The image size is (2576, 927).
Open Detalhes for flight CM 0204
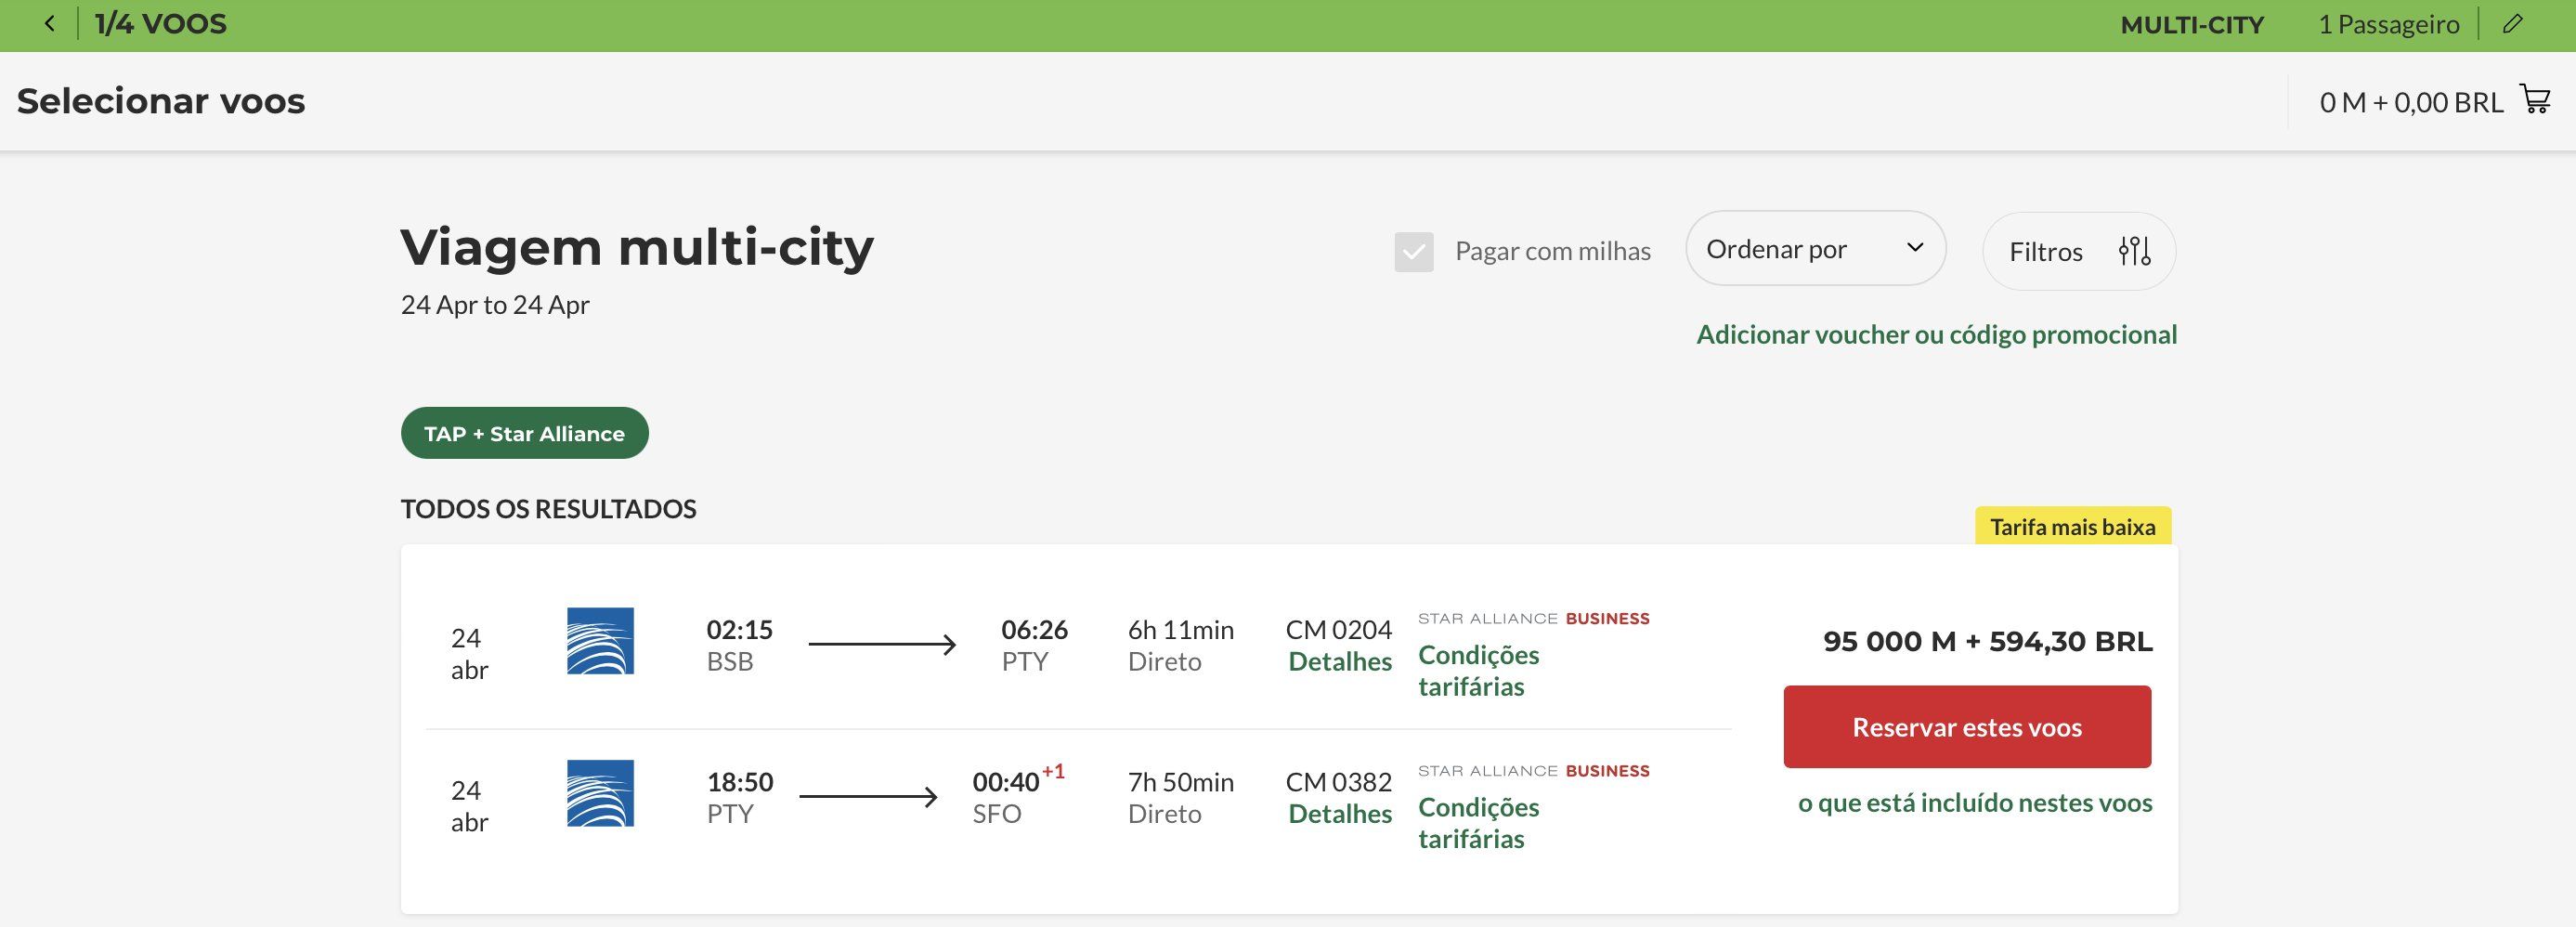[1339, 661]
